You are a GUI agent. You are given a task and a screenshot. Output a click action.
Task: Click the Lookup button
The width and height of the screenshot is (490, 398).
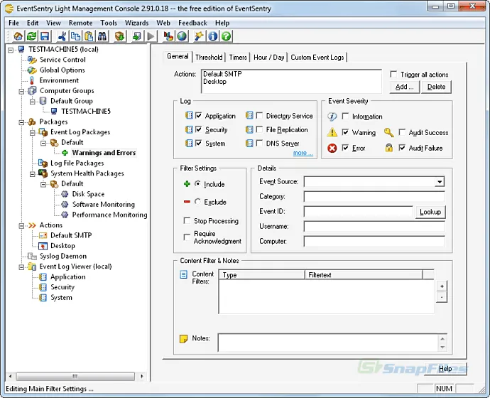(430, 212)
